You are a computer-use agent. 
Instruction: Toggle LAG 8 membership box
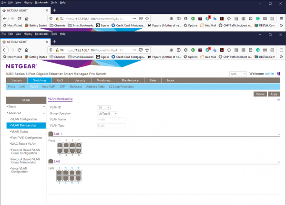(x=78, y=178)
